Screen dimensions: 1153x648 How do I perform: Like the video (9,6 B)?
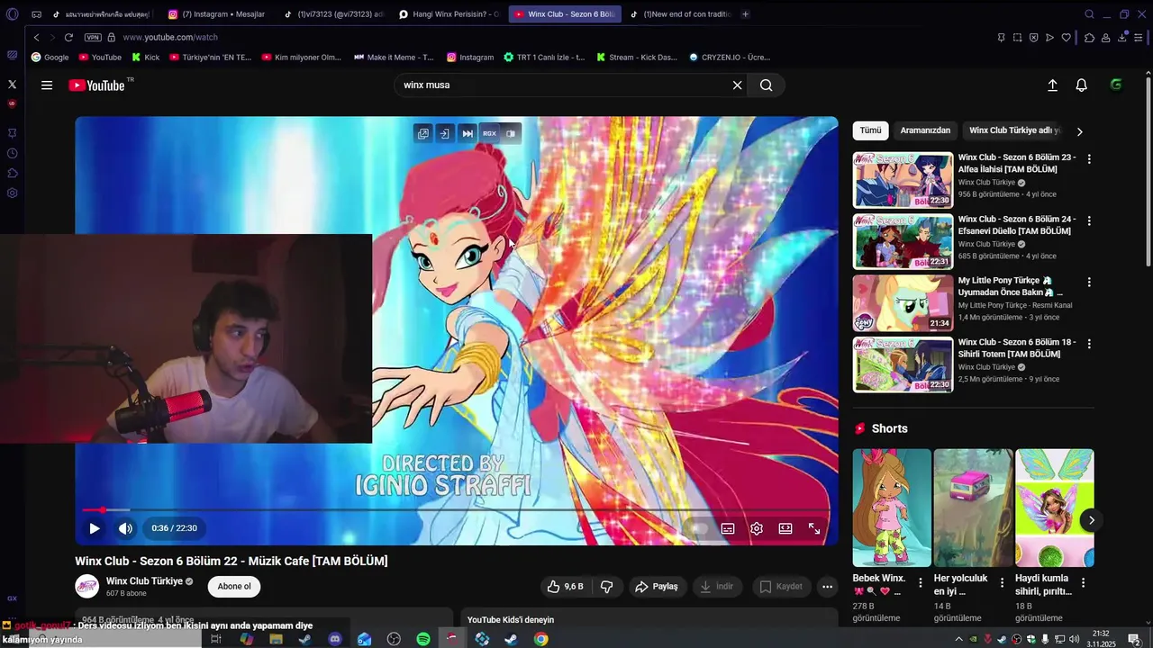[x=565, y=586]
